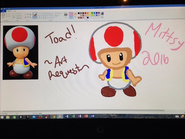Viewport: 185px width, 139px height.
Task: Open File Explorer from the taskbar
Action: [8, 117]
